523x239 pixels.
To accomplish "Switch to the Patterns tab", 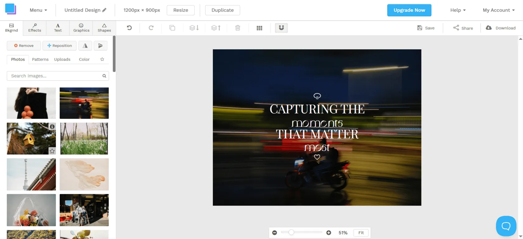I will coord(40,59).
